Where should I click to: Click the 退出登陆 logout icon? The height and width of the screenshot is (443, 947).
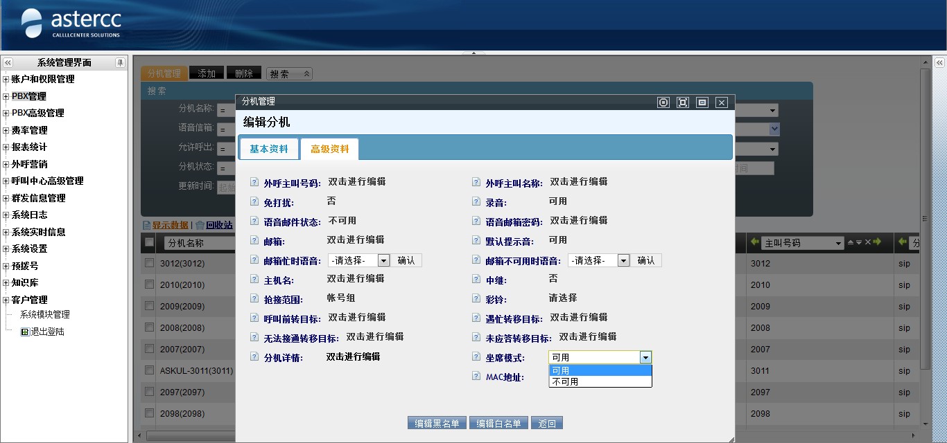[x=25, y=332]
